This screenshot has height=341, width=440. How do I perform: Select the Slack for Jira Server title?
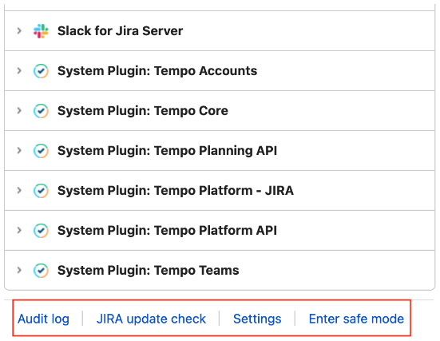pyautogui.click(x=120, y=31)
